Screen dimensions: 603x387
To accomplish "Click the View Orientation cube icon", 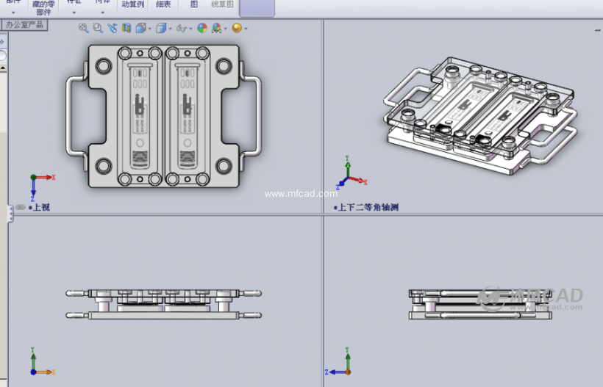I will click(x=139, y=28).
